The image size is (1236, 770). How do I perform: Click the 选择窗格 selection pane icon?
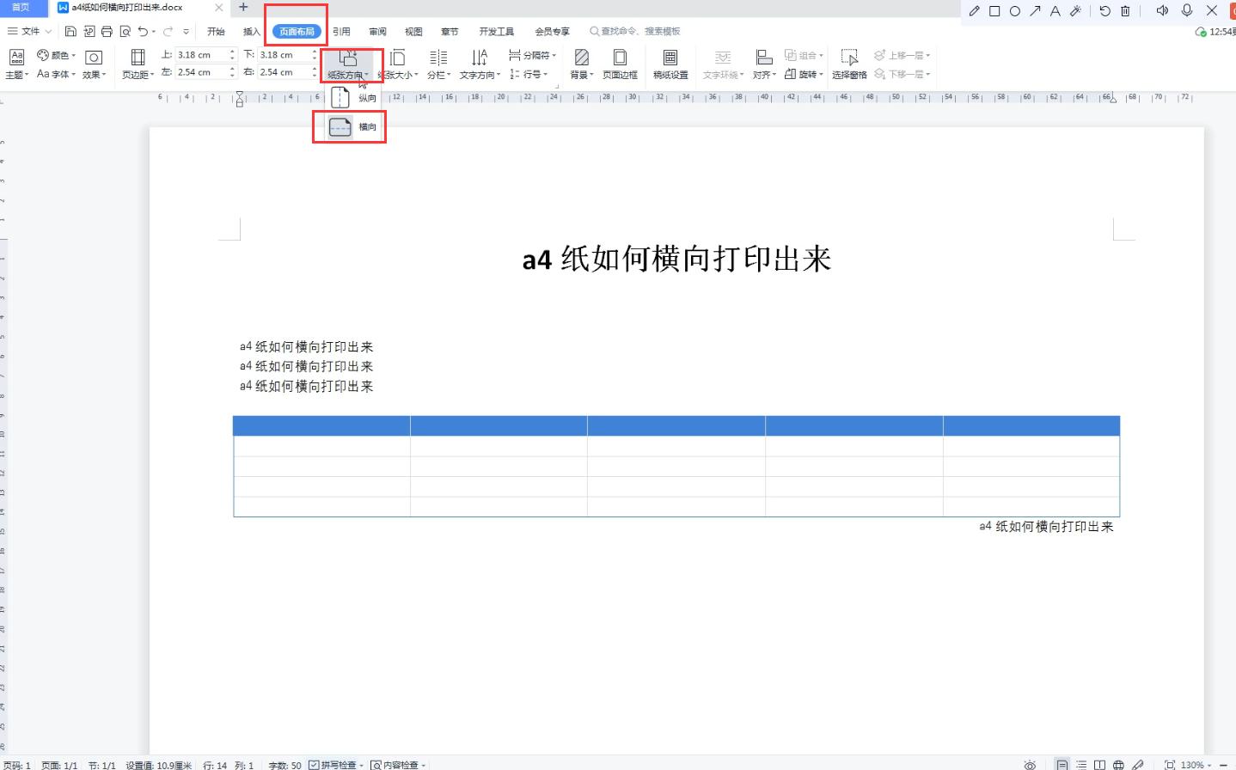[x=849, y=63]
